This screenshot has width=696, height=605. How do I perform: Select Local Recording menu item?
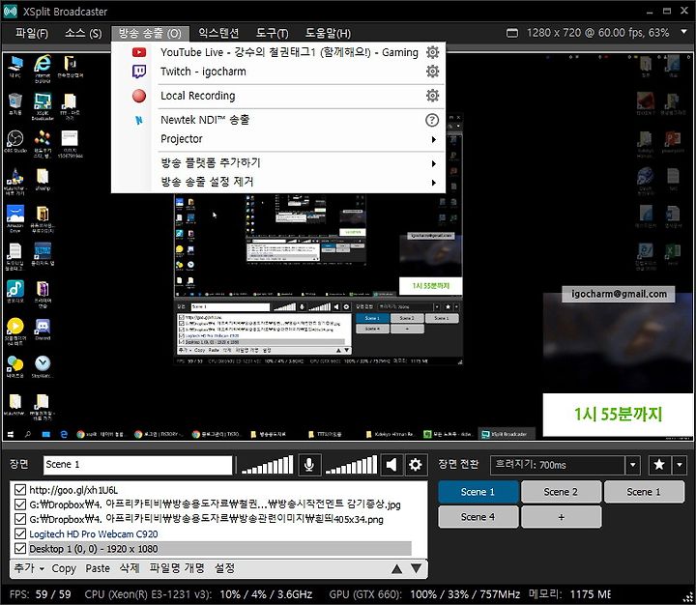coord(197,96)
